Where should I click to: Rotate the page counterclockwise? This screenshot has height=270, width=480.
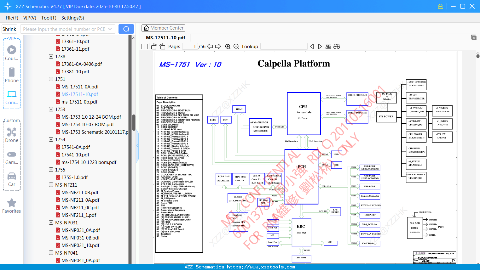pos(154,46)
